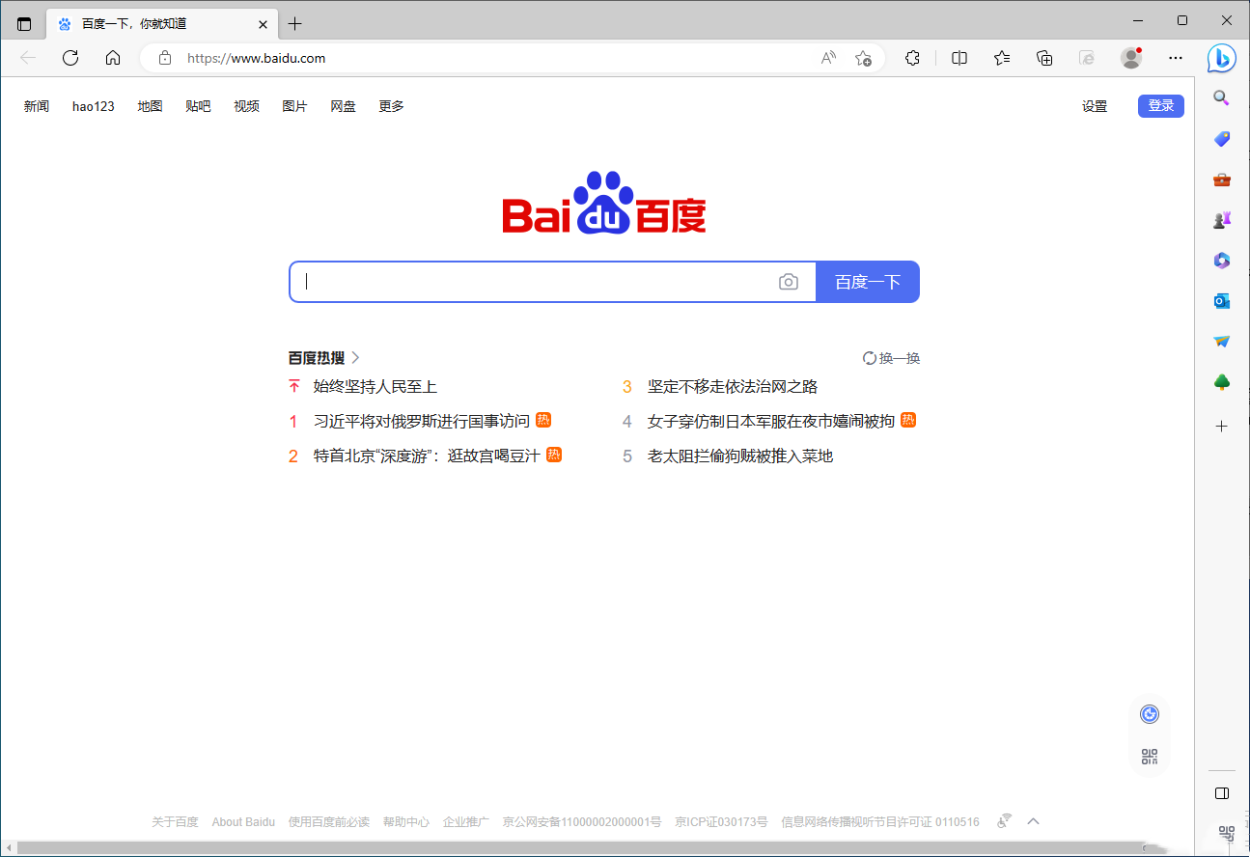Open Bing chat sidebar icon
The image size is (1250, 857).
pos(1222,58)
